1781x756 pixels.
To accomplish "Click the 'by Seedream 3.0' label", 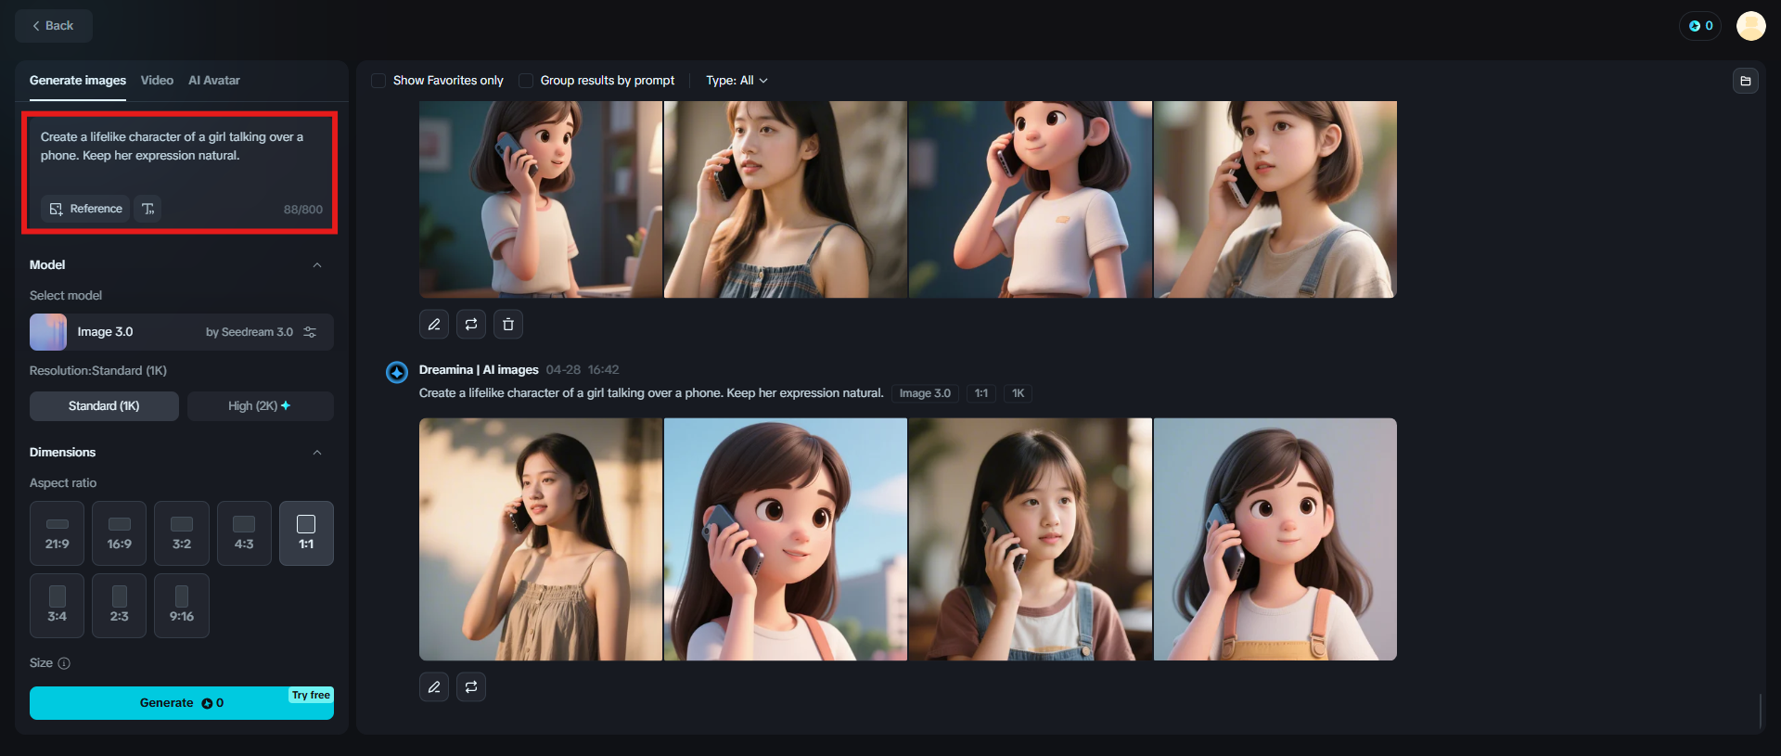I will tap(250, 332).
